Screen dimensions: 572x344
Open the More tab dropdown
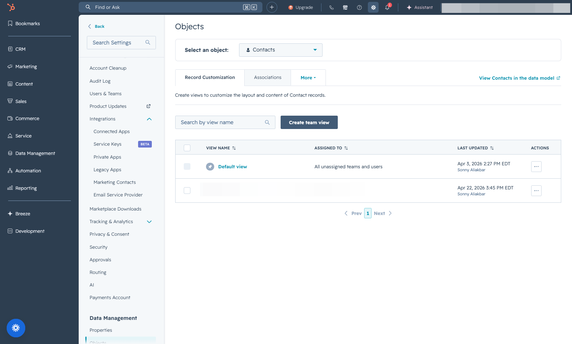click(x=308, y=78)
